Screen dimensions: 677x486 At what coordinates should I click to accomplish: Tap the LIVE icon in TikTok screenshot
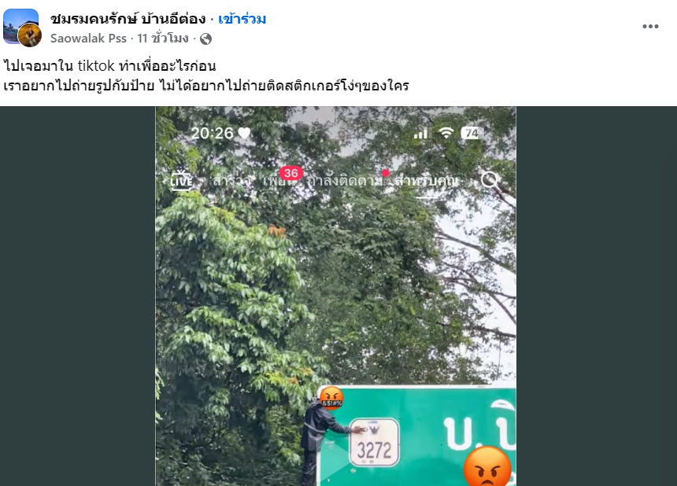pyautogui.click(x=181, y=180)
